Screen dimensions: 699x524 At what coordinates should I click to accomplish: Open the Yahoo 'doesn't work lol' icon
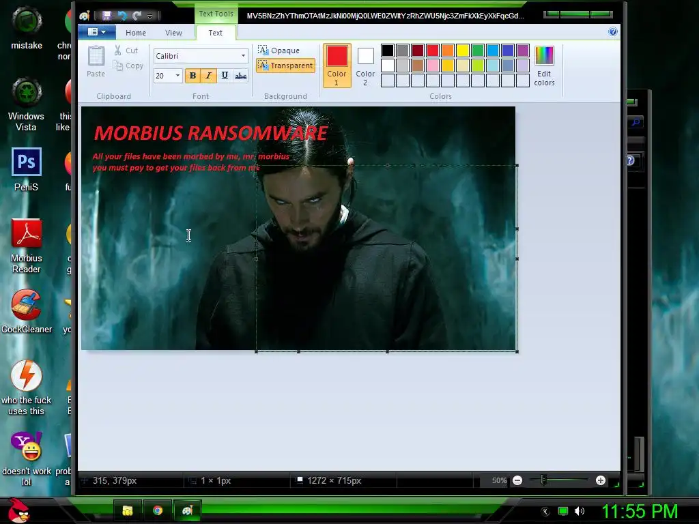tap(27, 459)
